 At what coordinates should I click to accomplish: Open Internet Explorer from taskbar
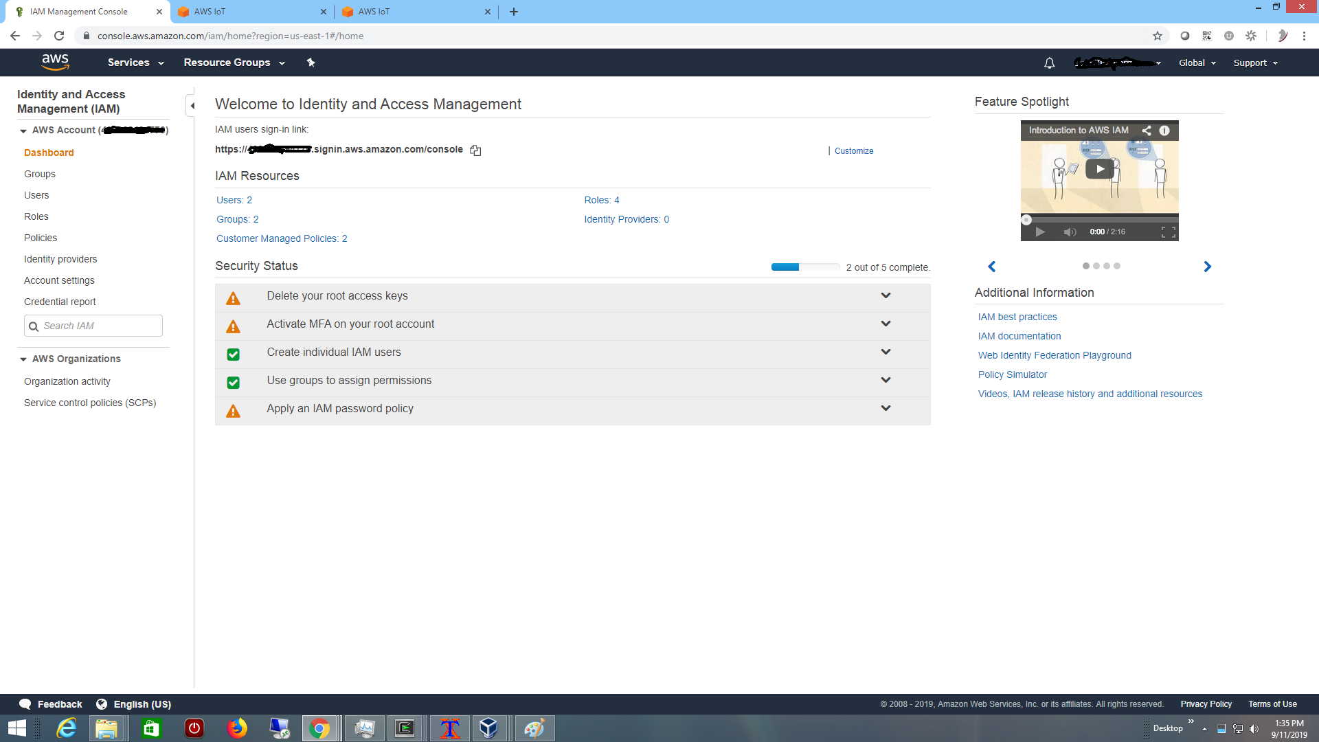tap(67, 728)
